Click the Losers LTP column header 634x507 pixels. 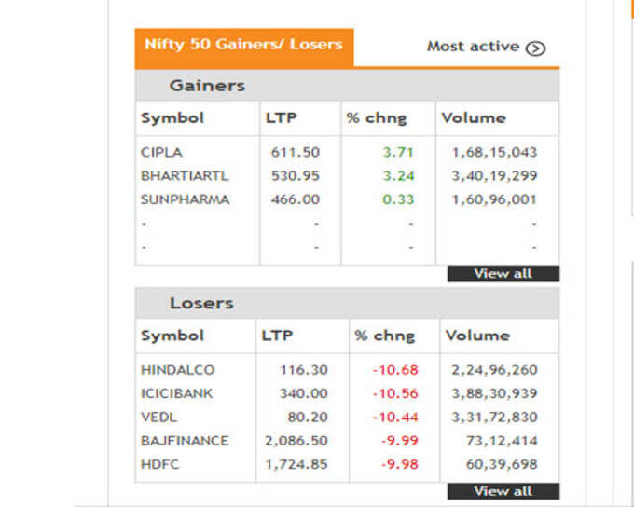[277, 336]
